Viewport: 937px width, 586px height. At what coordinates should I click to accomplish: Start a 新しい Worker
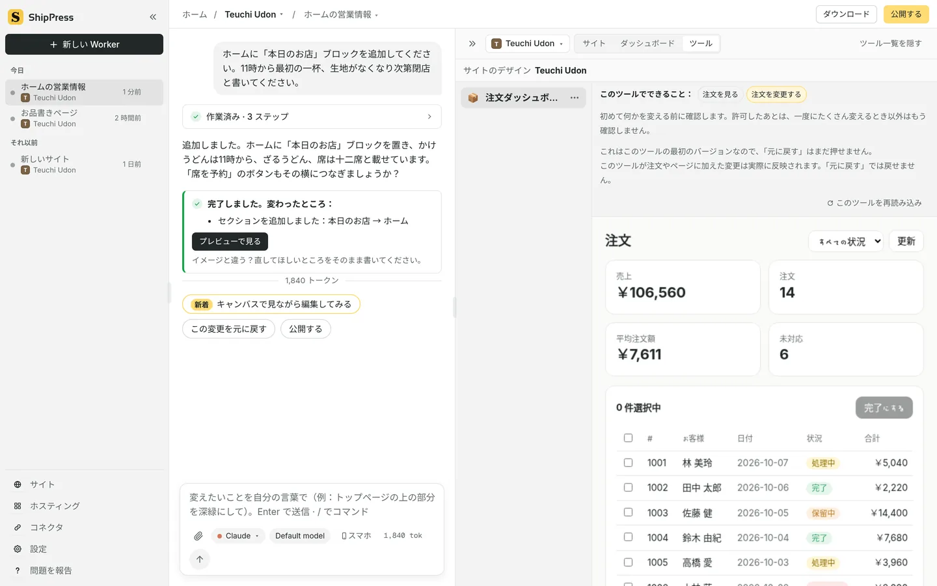(84, 44)
